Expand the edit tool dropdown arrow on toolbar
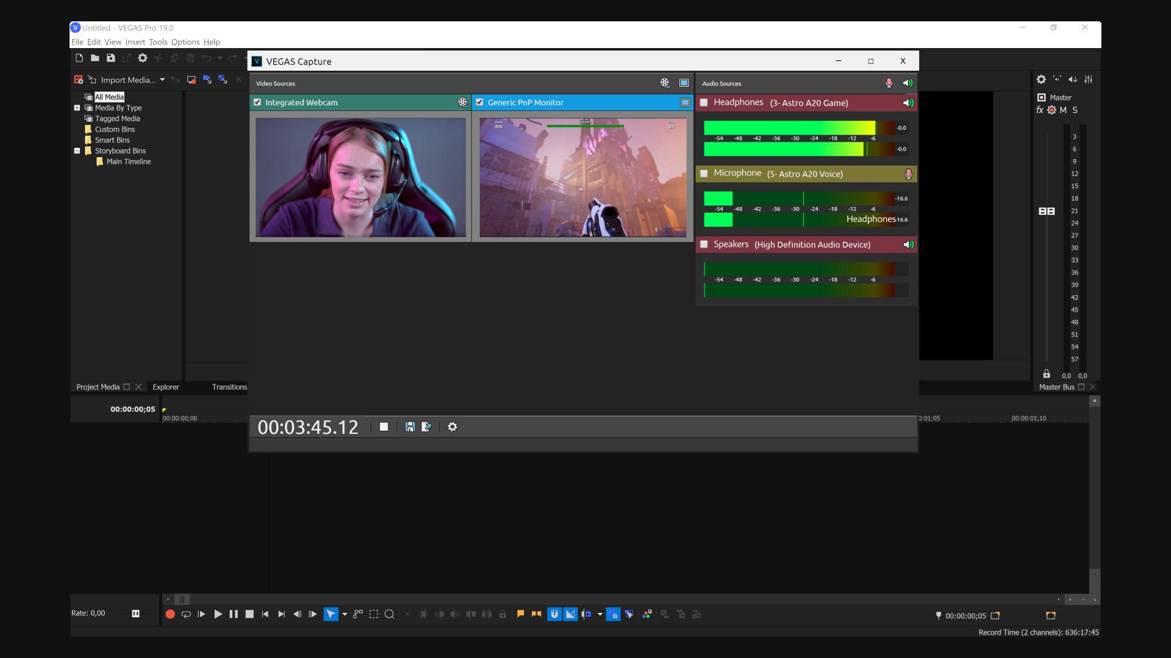 tap(344, 614)
